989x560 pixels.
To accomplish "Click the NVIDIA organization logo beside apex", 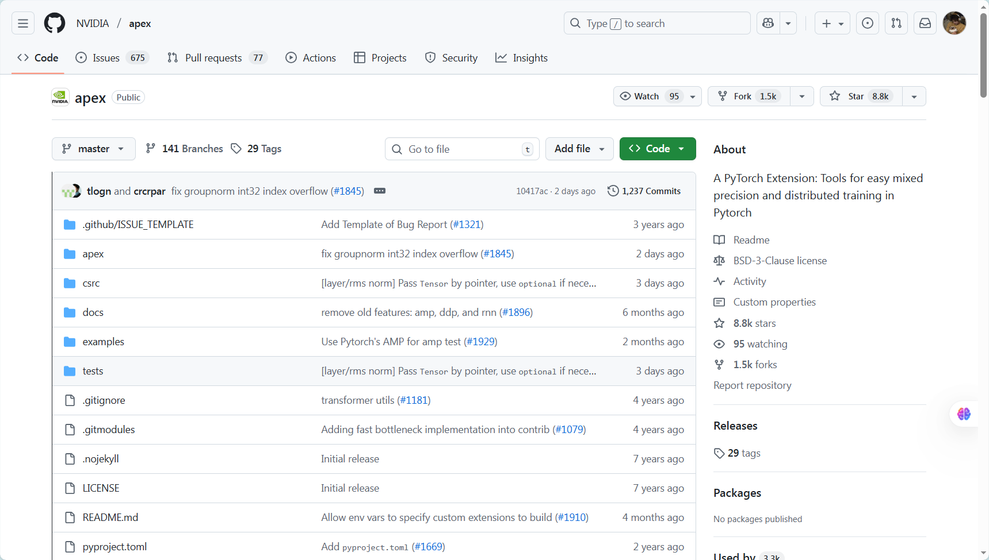I will click(x=60, y=98).
